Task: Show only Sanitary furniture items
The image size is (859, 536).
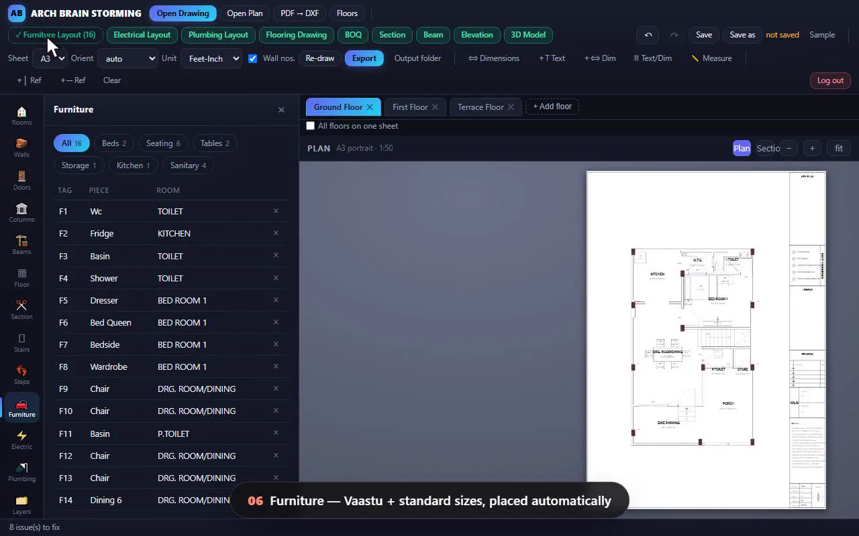Action: [188, 165]
